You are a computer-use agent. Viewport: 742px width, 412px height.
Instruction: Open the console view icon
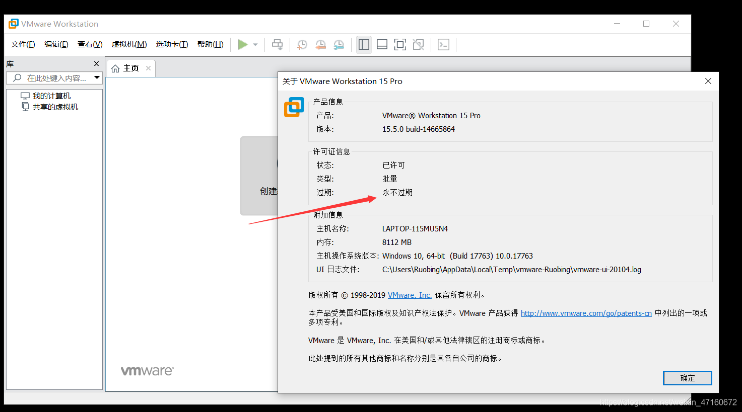pyautogui.click(x=443, y=44)
